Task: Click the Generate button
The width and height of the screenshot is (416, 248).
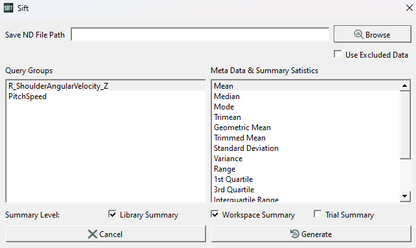Action: coord(311,234)
